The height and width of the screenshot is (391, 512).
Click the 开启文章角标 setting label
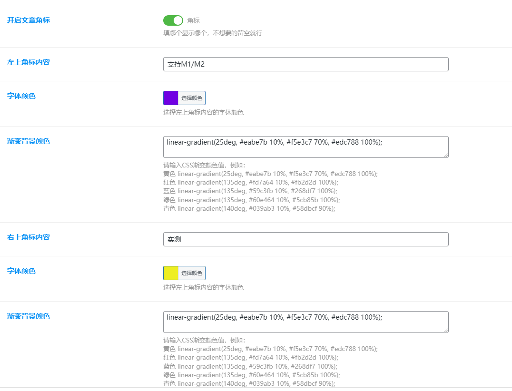pos(29,20)
